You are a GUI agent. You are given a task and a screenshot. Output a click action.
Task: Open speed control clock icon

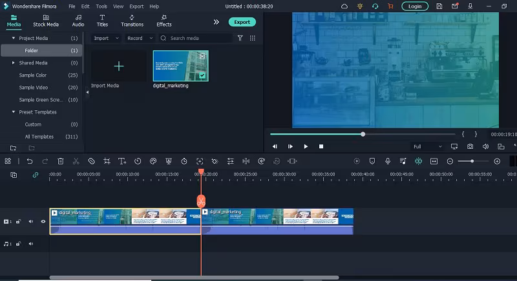(x=138, y=161)
